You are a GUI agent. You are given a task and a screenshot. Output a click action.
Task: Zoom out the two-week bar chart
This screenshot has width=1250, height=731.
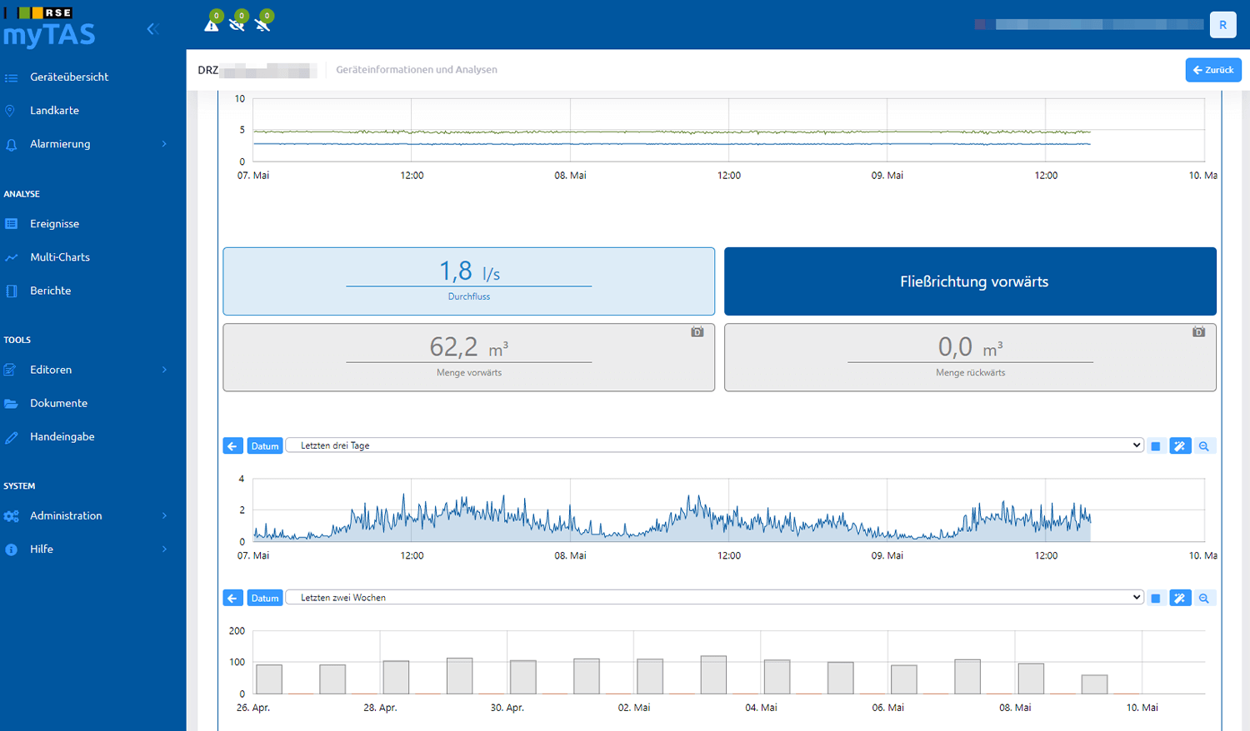[1203, 598]
